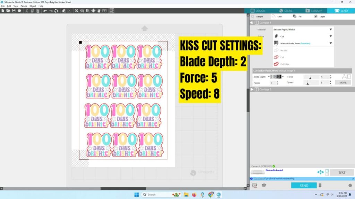Viewport: 355px width, 199px height.
Task: Click the TEST cut button
Action: [x=342, y=173]
